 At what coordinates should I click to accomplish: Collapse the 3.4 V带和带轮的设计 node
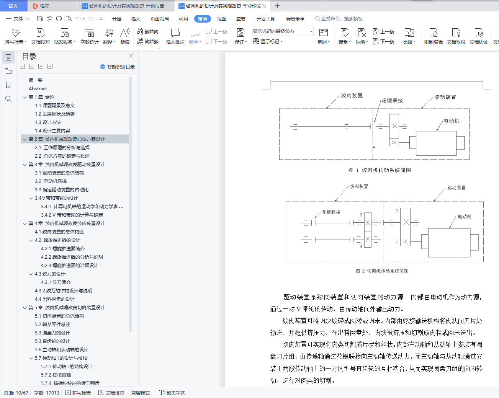31,198
